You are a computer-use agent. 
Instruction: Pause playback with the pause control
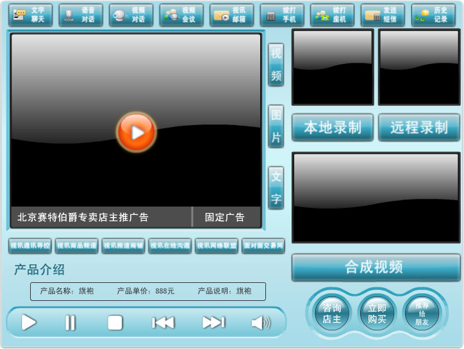coord(70,323)
